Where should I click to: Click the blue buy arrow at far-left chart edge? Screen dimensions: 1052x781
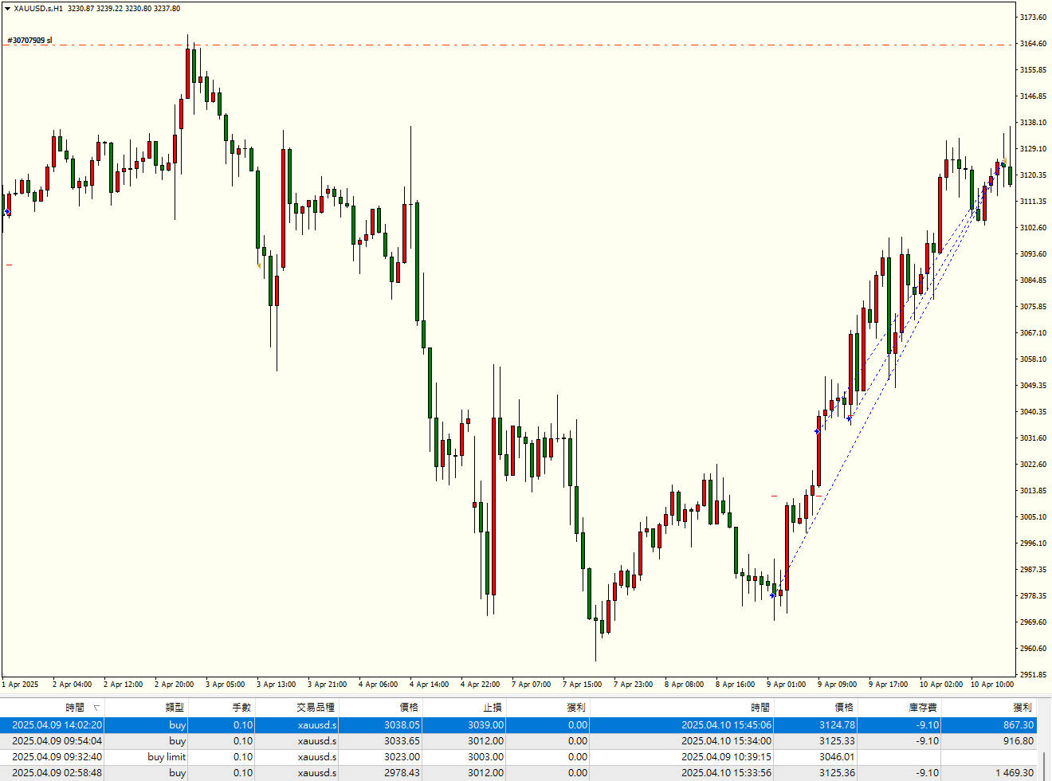(x=7, y=212)
